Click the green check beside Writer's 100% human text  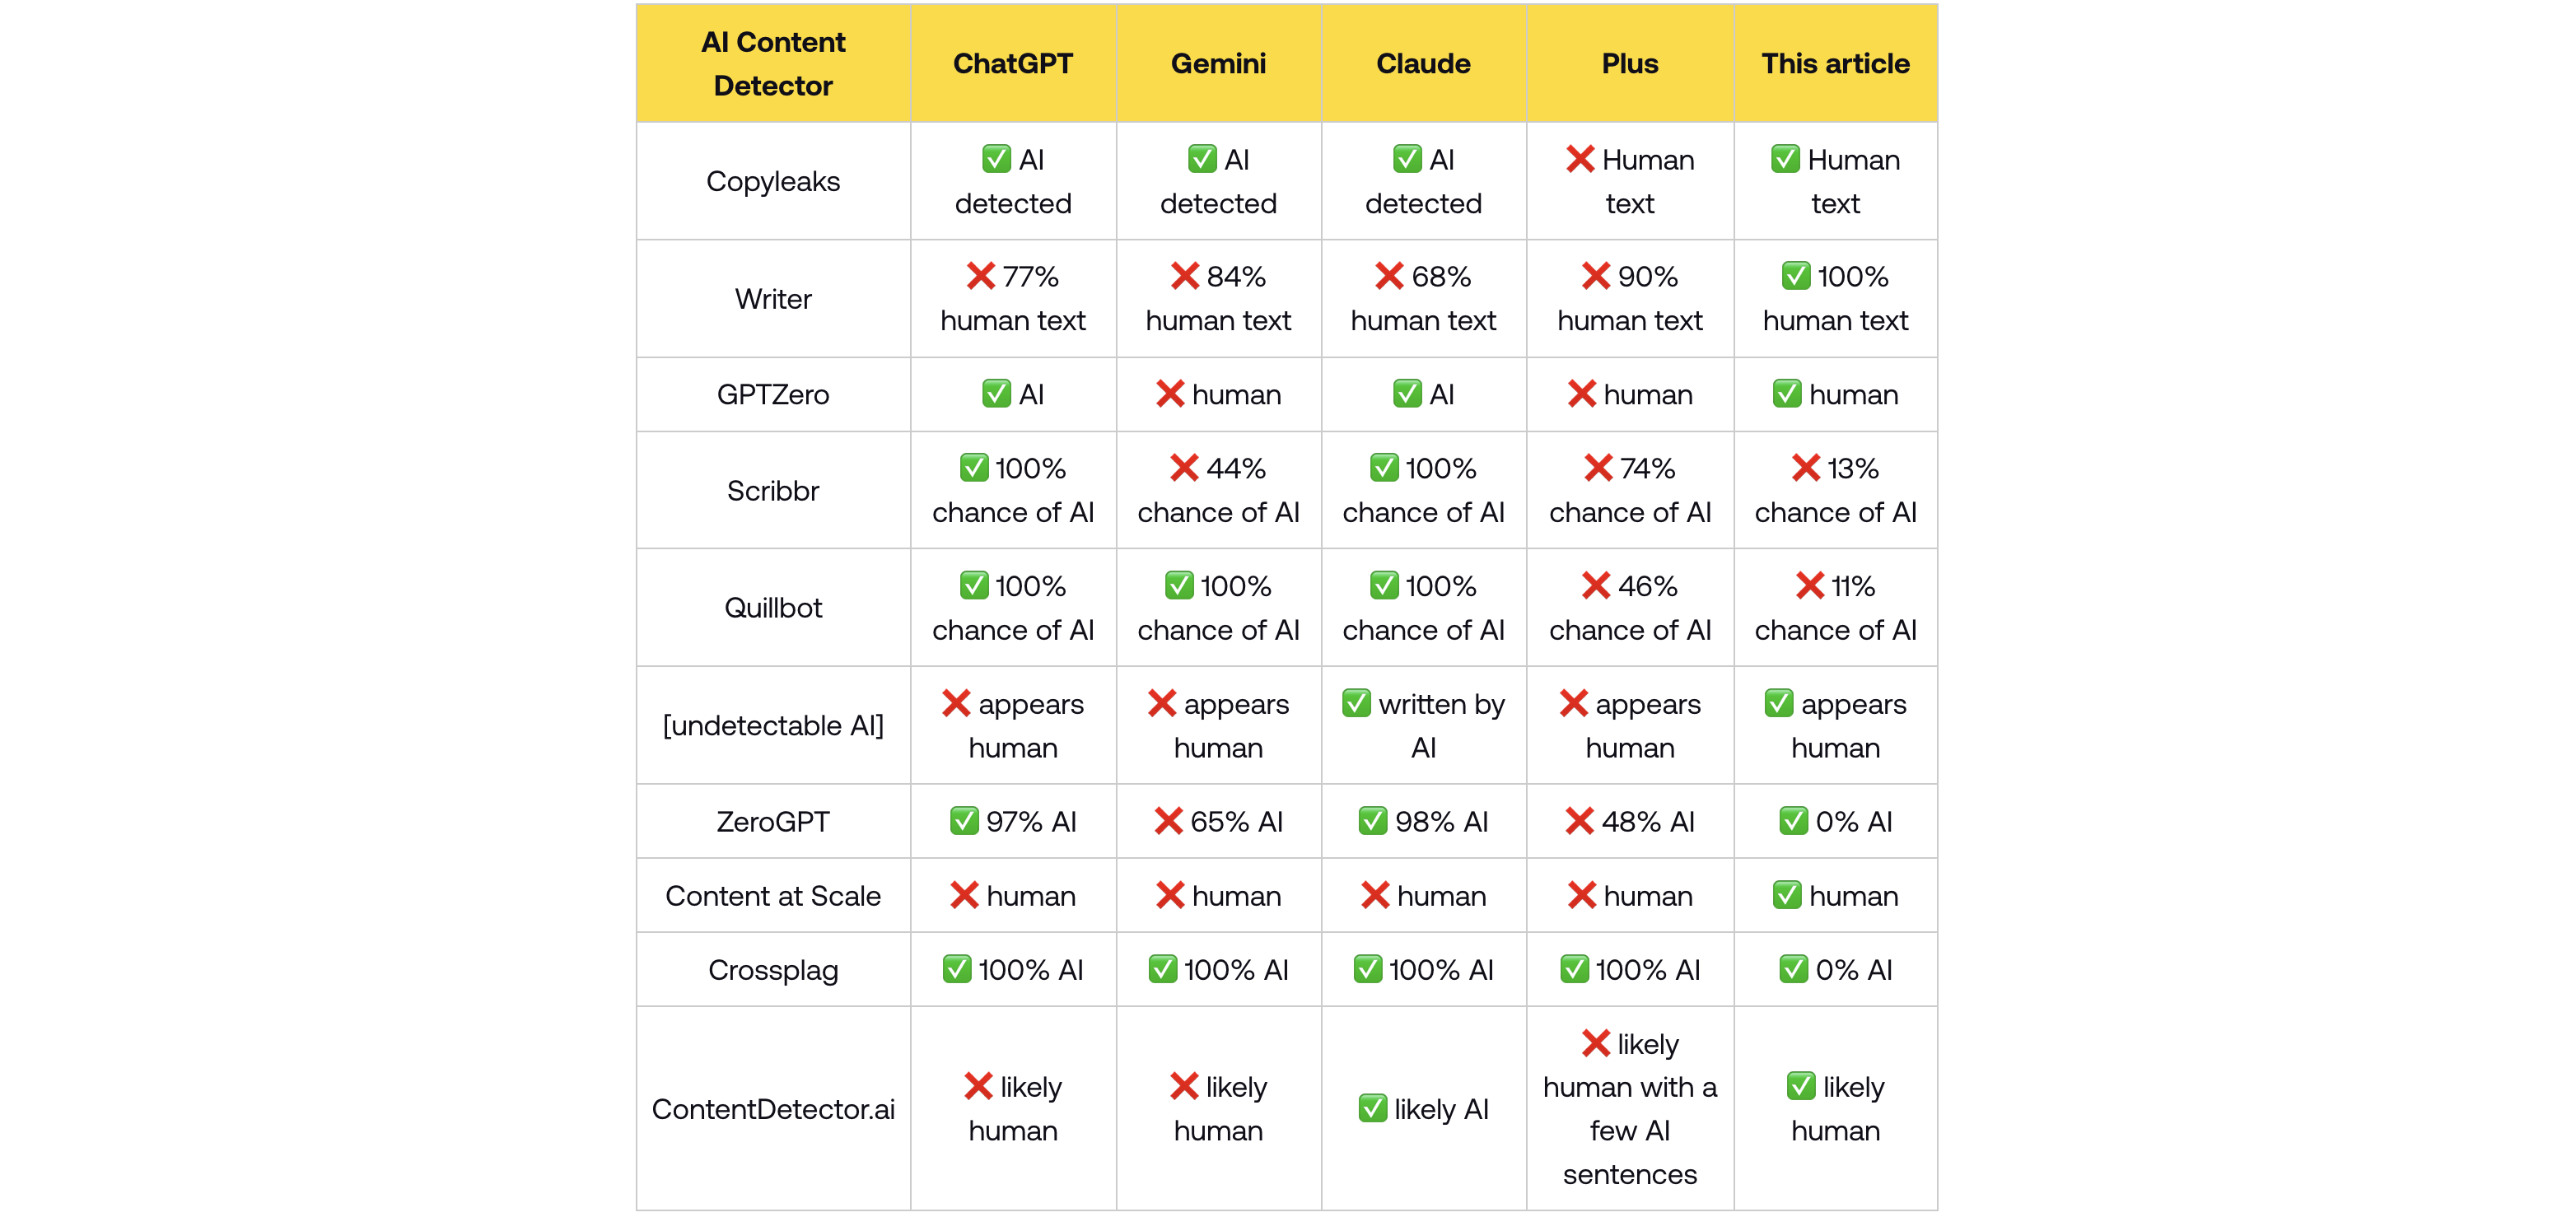[x=1795, y=276]
